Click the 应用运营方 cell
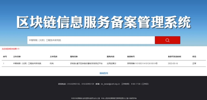207x100 pixels. click(112, 63)
